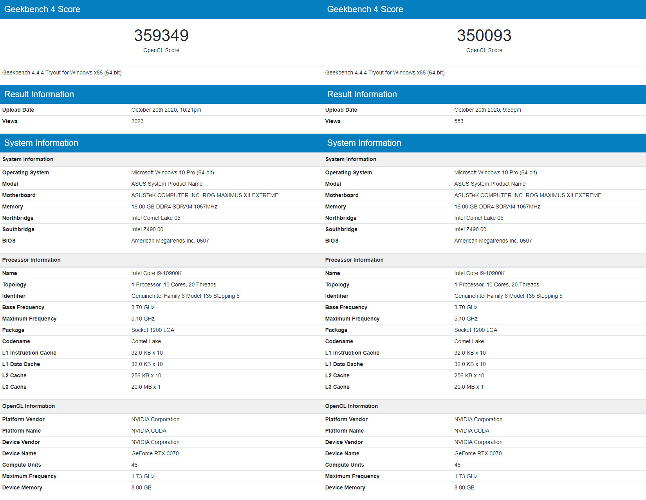Click left 'Socket 1200 LGA' package value
Image resolution: width=646 pixels, height=500 pixels.
click(x=153, y=330)
